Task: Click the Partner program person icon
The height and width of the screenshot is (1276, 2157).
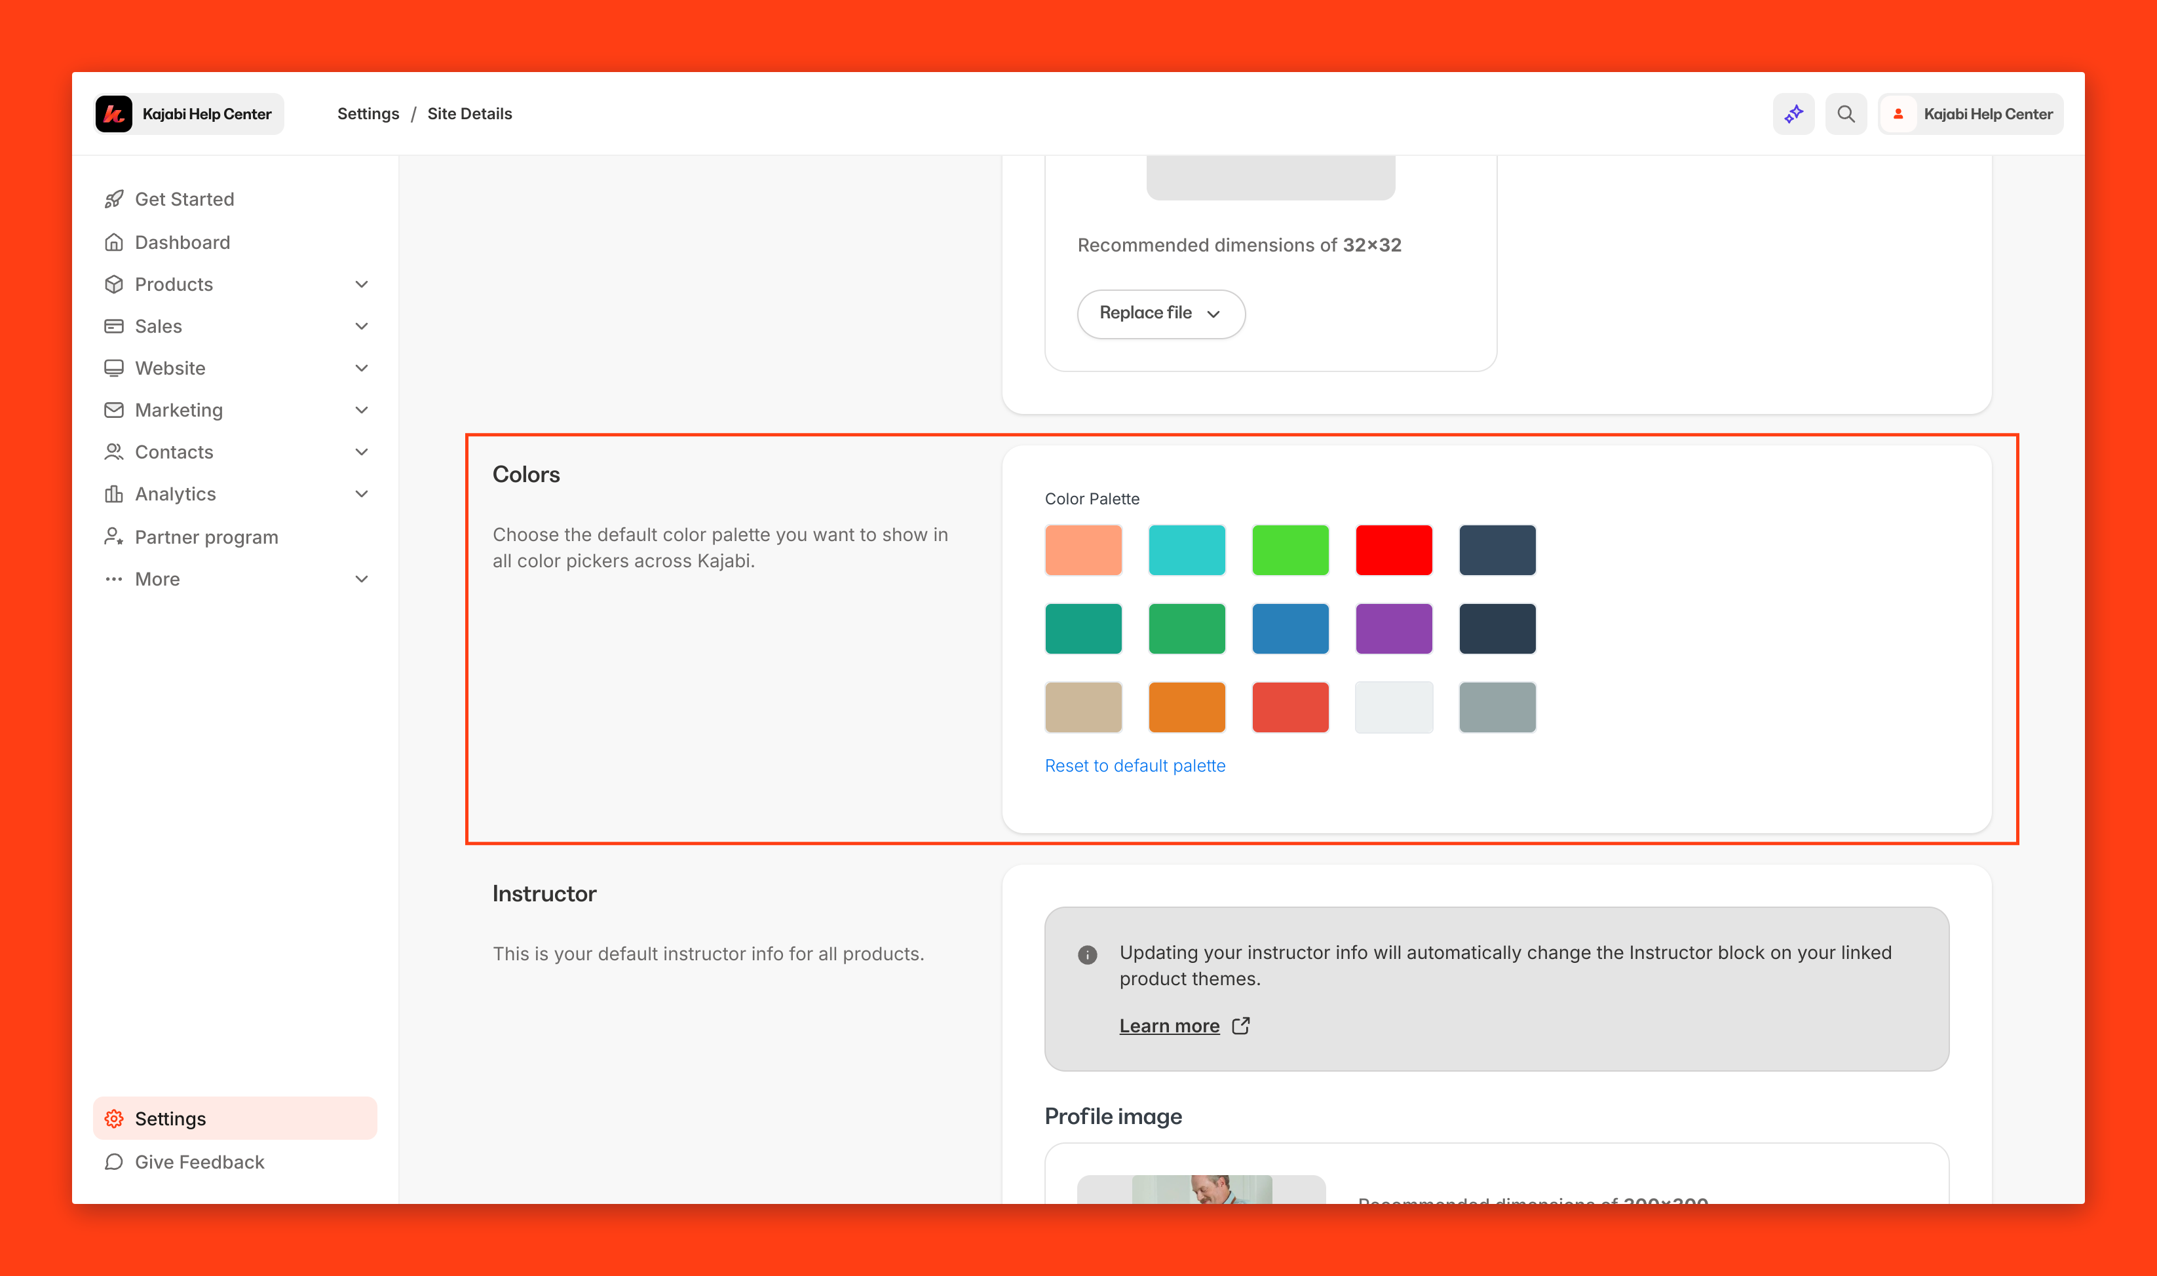Action: (x=115, y=536)
